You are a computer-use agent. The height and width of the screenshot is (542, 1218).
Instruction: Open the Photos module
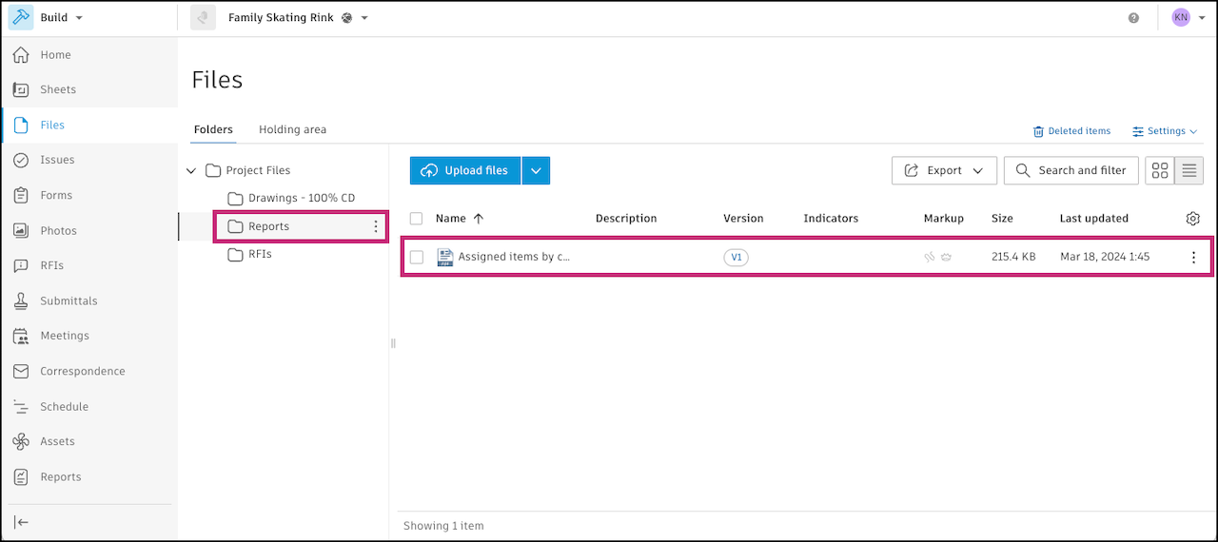[57, 231]
